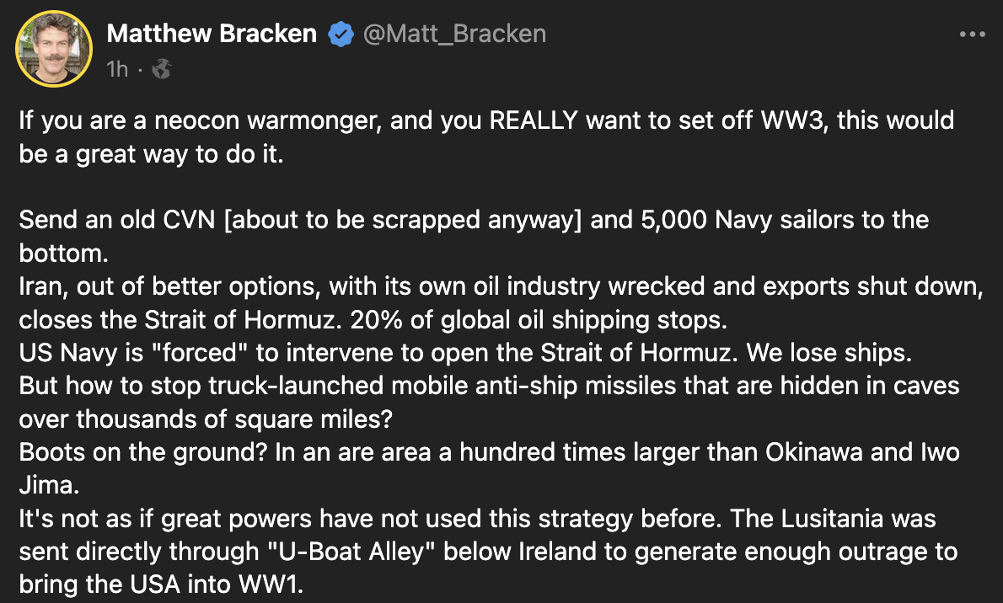Click the 1h post timestamp
Screen dimensions: 1003x603
[117, 68]
